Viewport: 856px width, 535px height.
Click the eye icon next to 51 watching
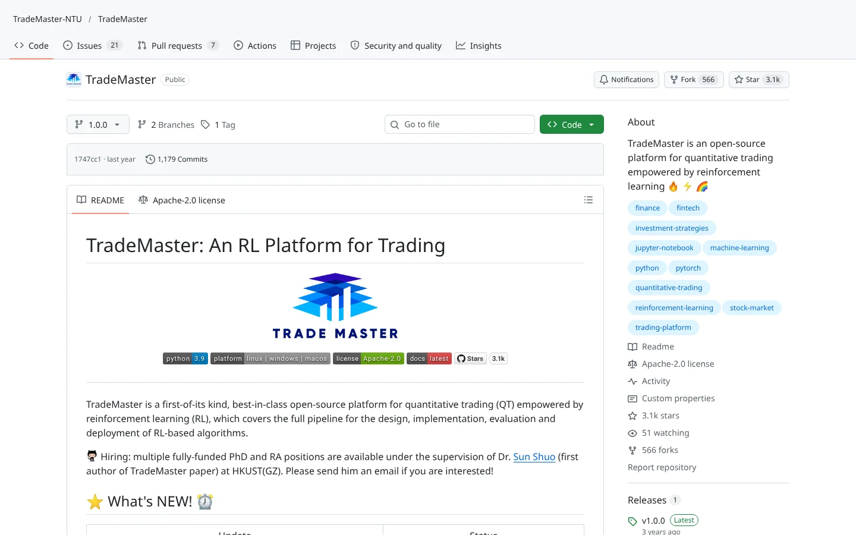[632, 433]
